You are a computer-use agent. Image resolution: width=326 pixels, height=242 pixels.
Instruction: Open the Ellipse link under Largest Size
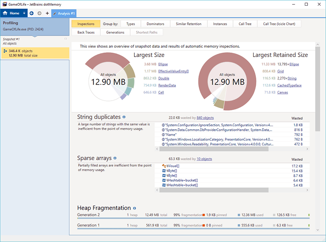coord(163,64)
